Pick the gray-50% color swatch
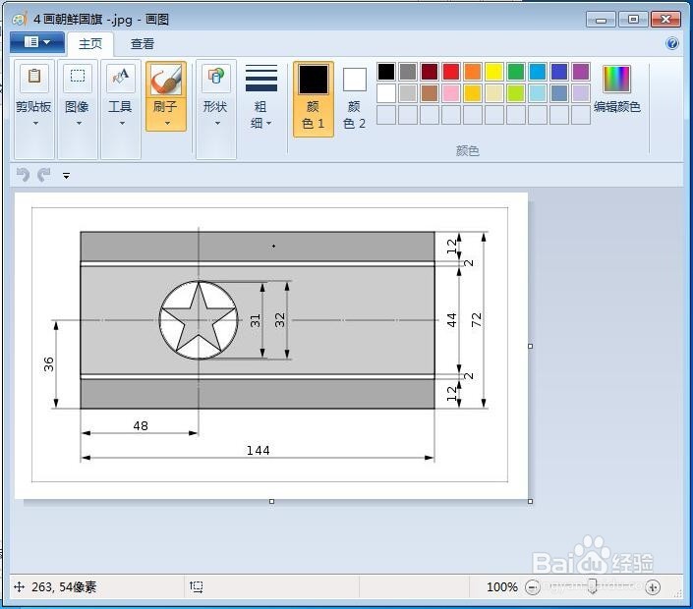693x609 pixels. tap(408, 72)
